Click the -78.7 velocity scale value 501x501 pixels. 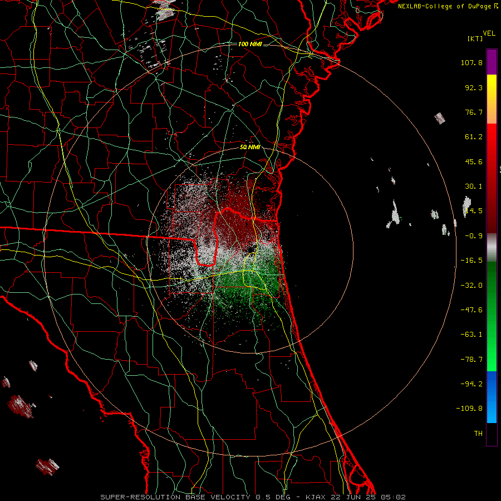471,360
